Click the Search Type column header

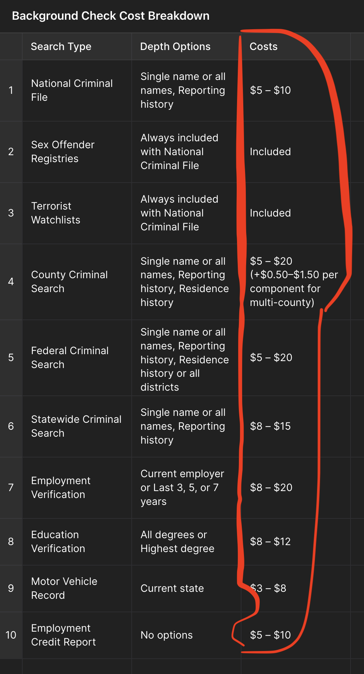61,47
